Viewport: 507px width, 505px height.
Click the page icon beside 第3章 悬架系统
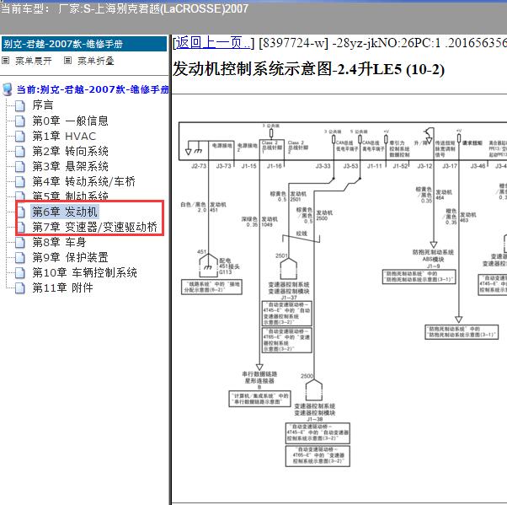tap(20, 167)
